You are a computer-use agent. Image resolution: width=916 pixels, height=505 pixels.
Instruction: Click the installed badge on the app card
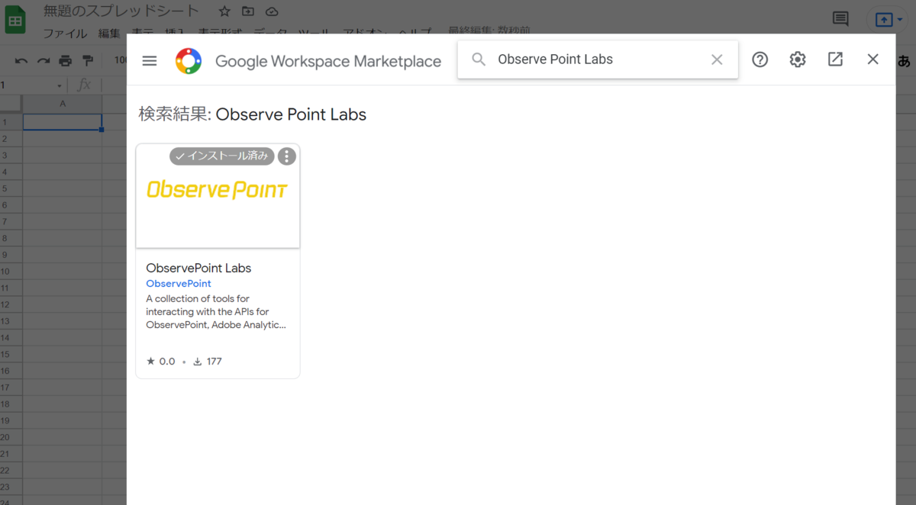coord(221,156)
